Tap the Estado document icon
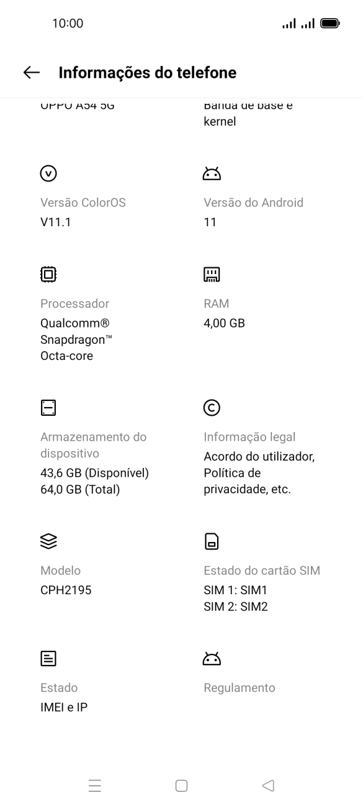The image size is (363, 808). click(47, 658)
